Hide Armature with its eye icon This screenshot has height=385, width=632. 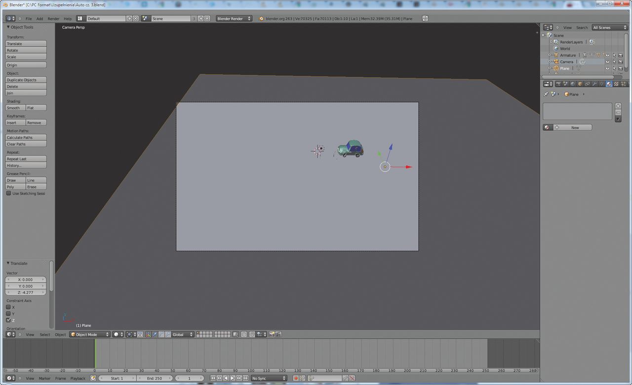point(607,55)
